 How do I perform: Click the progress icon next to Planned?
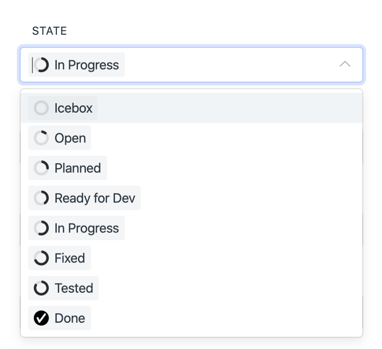pyautogui.click(x=42, y=168)
